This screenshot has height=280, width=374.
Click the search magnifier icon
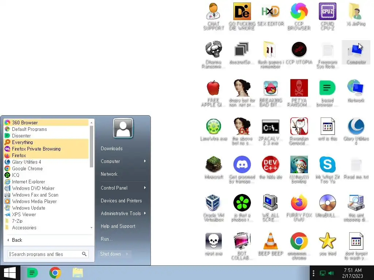84,254
